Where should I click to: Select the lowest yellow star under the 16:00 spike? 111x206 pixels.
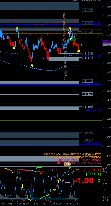[32, 65]
